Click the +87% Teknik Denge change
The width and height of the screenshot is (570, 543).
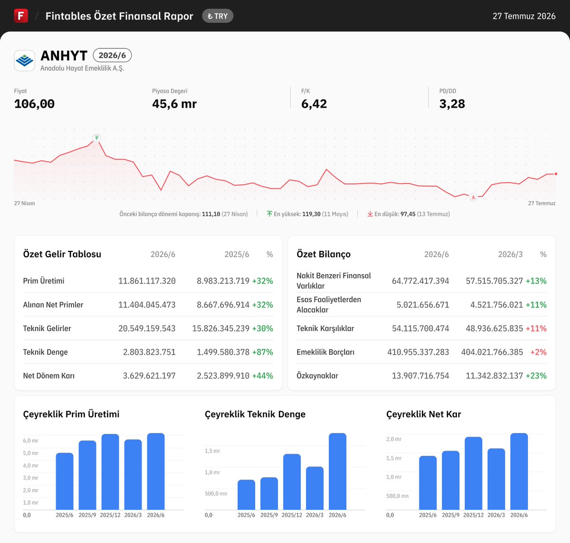pos(263,352)
